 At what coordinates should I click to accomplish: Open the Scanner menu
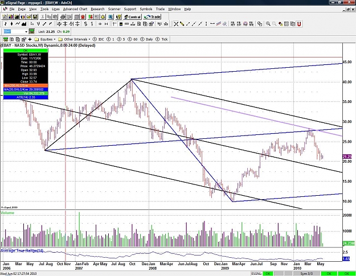point(114,9)
